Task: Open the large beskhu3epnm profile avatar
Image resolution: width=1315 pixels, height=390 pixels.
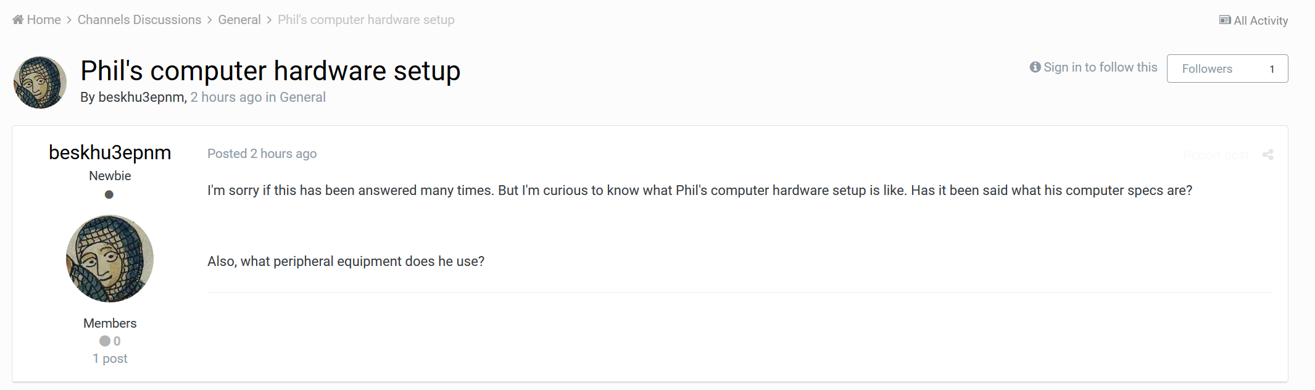Action: coord(110,259)
